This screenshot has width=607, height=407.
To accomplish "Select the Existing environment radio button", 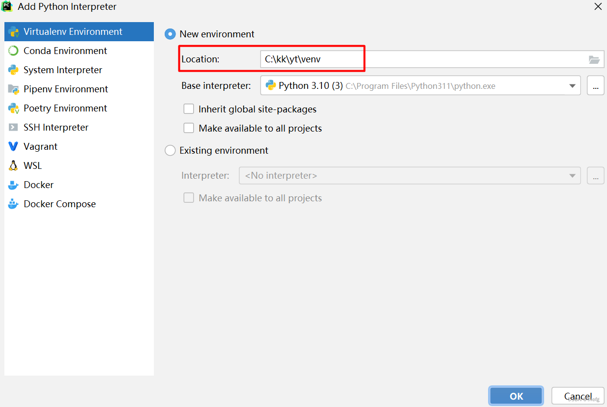I will 170,150.
